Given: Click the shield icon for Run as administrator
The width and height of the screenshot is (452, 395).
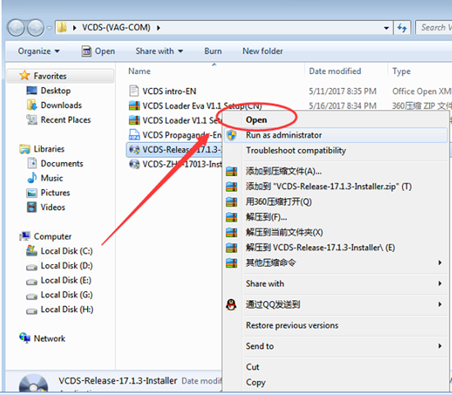Looking at the screenshot, I should pos(232,135).
